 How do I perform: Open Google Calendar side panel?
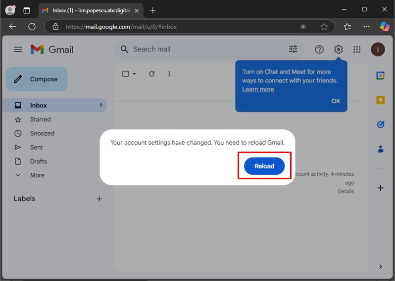380,76
